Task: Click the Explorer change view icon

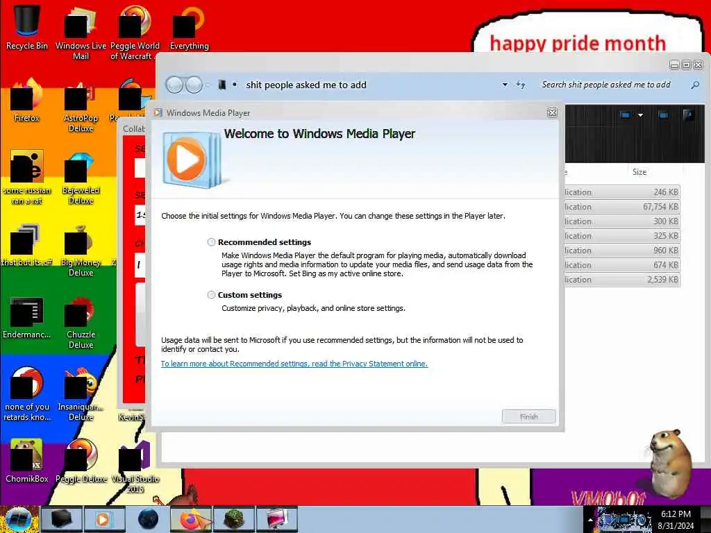Action: [625, 115]
